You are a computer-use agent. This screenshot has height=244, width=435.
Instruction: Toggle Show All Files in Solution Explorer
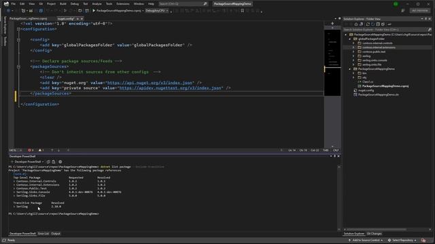coord(383,24)
